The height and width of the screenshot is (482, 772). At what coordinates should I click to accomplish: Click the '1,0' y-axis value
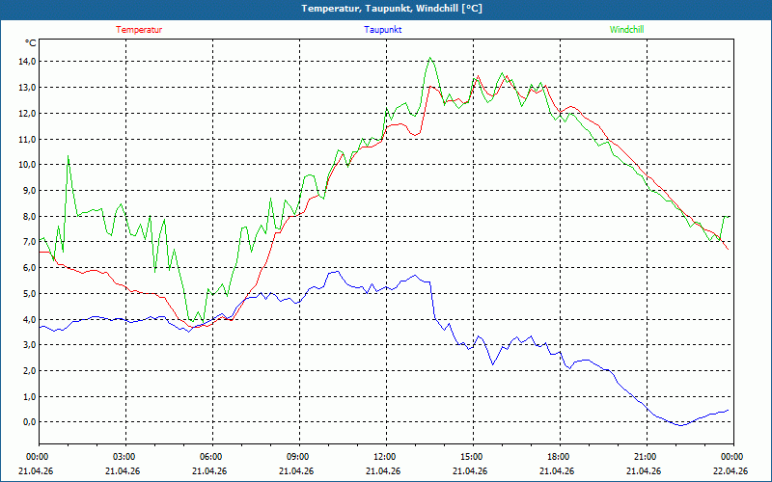coord(29,396)
